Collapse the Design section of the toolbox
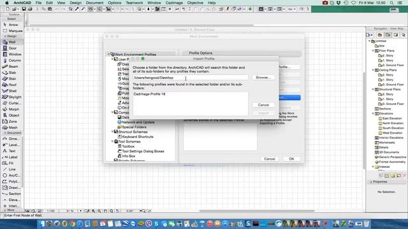The width and height of the screenshot is (408, 229). coord(5,36)
